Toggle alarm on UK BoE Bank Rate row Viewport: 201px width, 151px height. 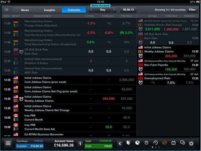(21, 52)
